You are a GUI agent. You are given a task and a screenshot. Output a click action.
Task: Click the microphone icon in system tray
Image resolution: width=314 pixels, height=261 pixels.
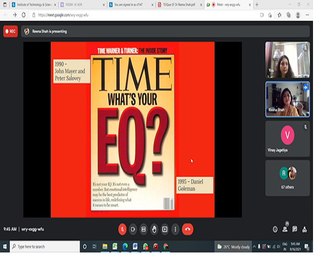(x=259, y=247)
